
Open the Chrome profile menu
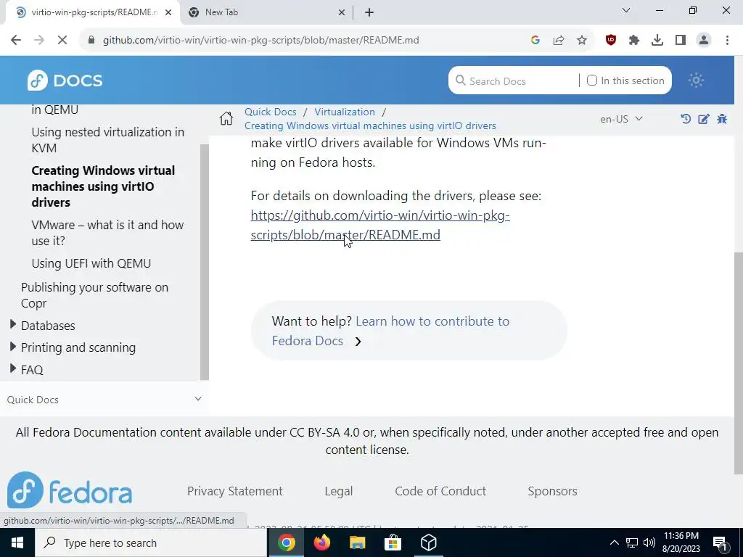point(704,41)
